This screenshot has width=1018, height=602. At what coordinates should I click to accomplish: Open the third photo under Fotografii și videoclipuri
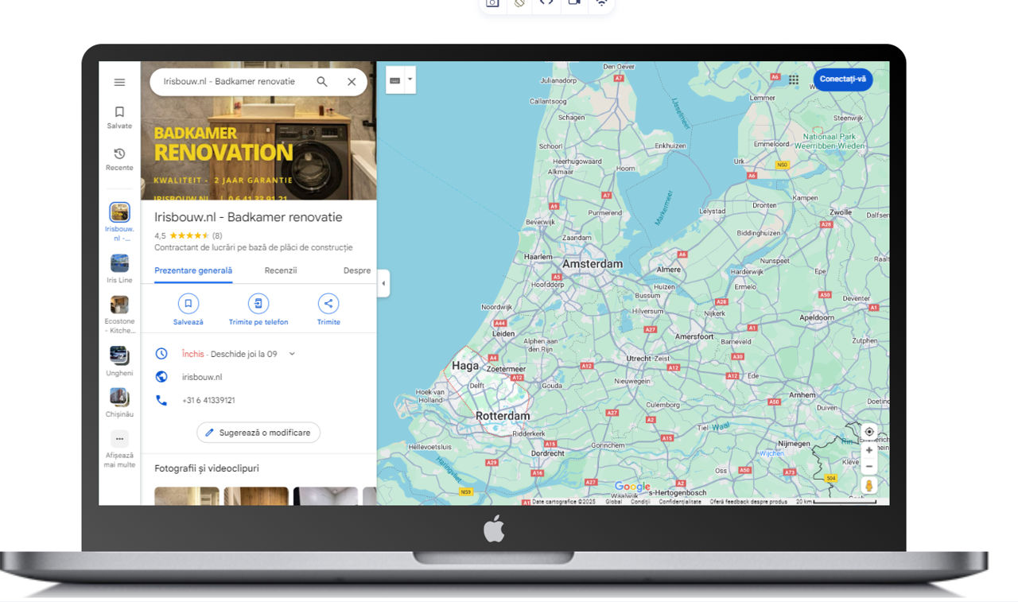point(325,496)
